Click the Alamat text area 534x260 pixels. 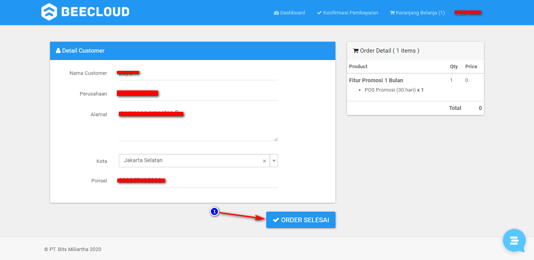click(x=198, y=124)
